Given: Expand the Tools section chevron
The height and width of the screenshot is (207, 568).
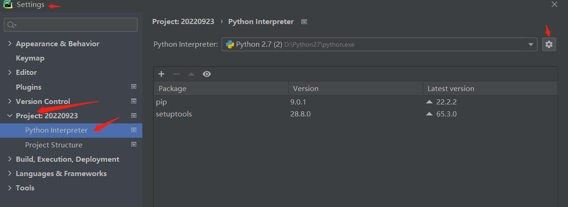Looking at the screenshot, I should (x=10, y=188).
